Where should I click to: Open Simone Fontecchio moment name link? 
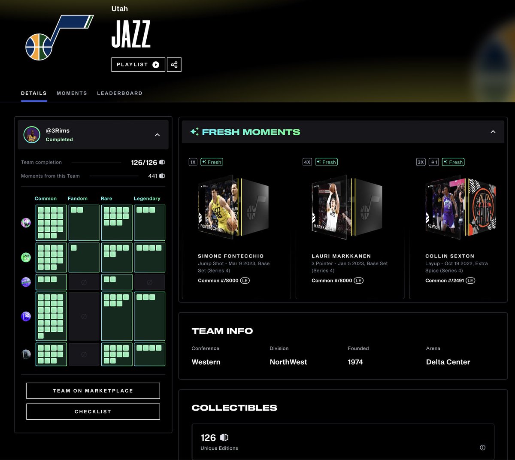(231, 256)
